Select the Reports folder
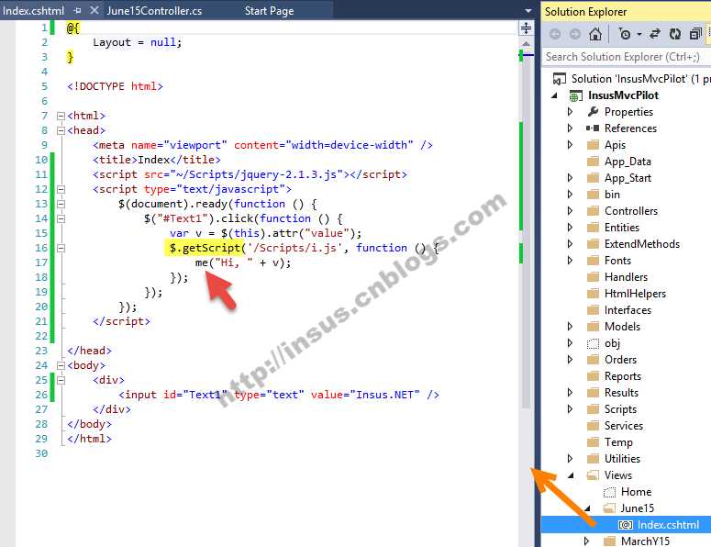The height and width of the screenshot is (547, 711). (x=623, y=376)
